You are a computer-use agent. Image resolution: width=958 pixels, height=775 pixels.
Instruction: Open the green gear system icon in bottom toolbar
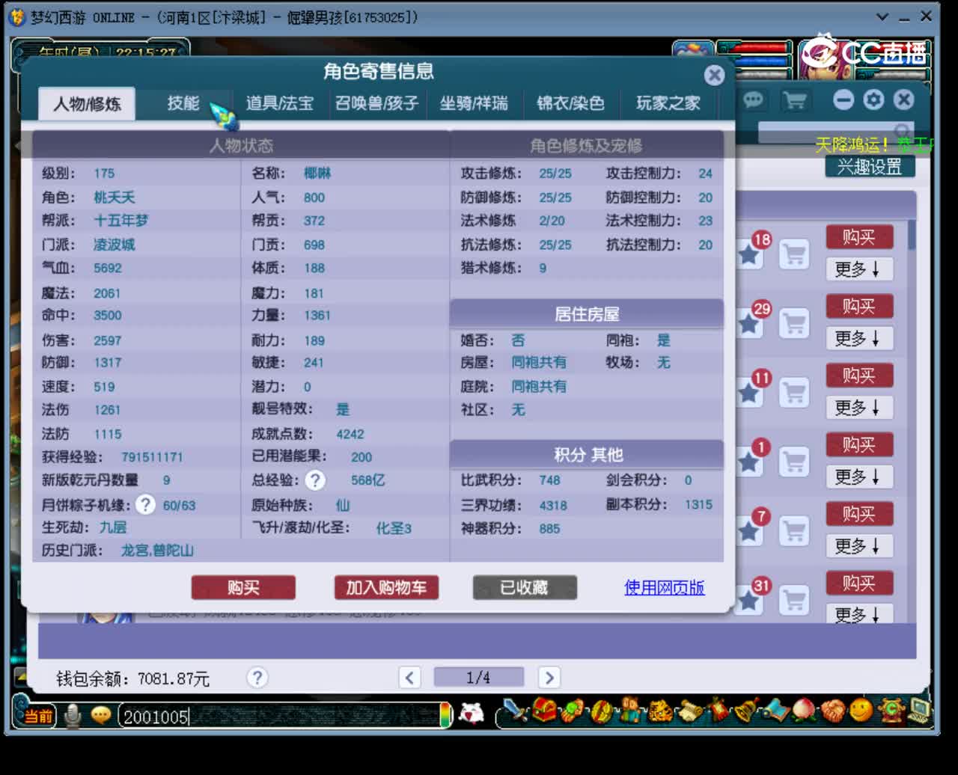tap(891, 711)
